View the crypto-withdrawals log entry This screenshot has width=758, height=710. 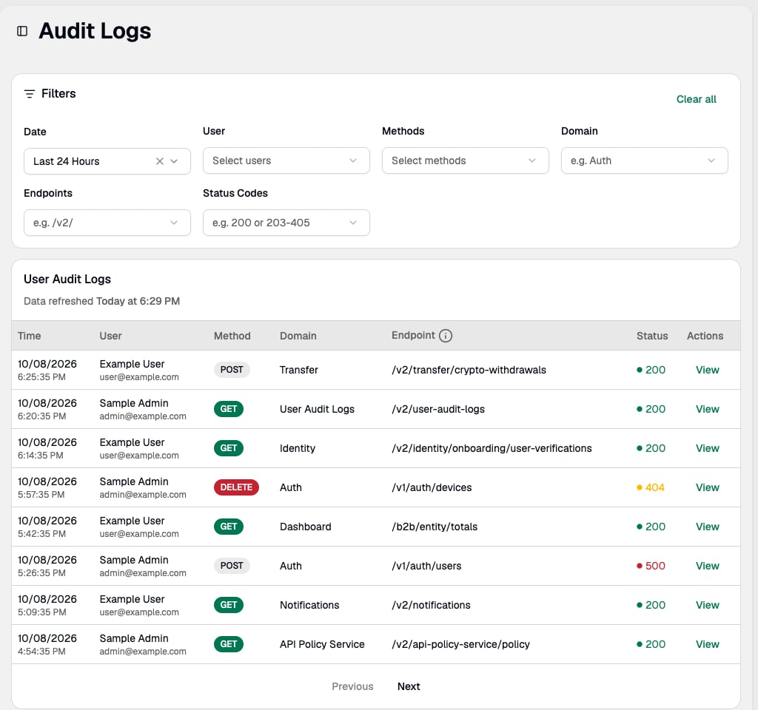pyautogui.click(x=707, y=370)
